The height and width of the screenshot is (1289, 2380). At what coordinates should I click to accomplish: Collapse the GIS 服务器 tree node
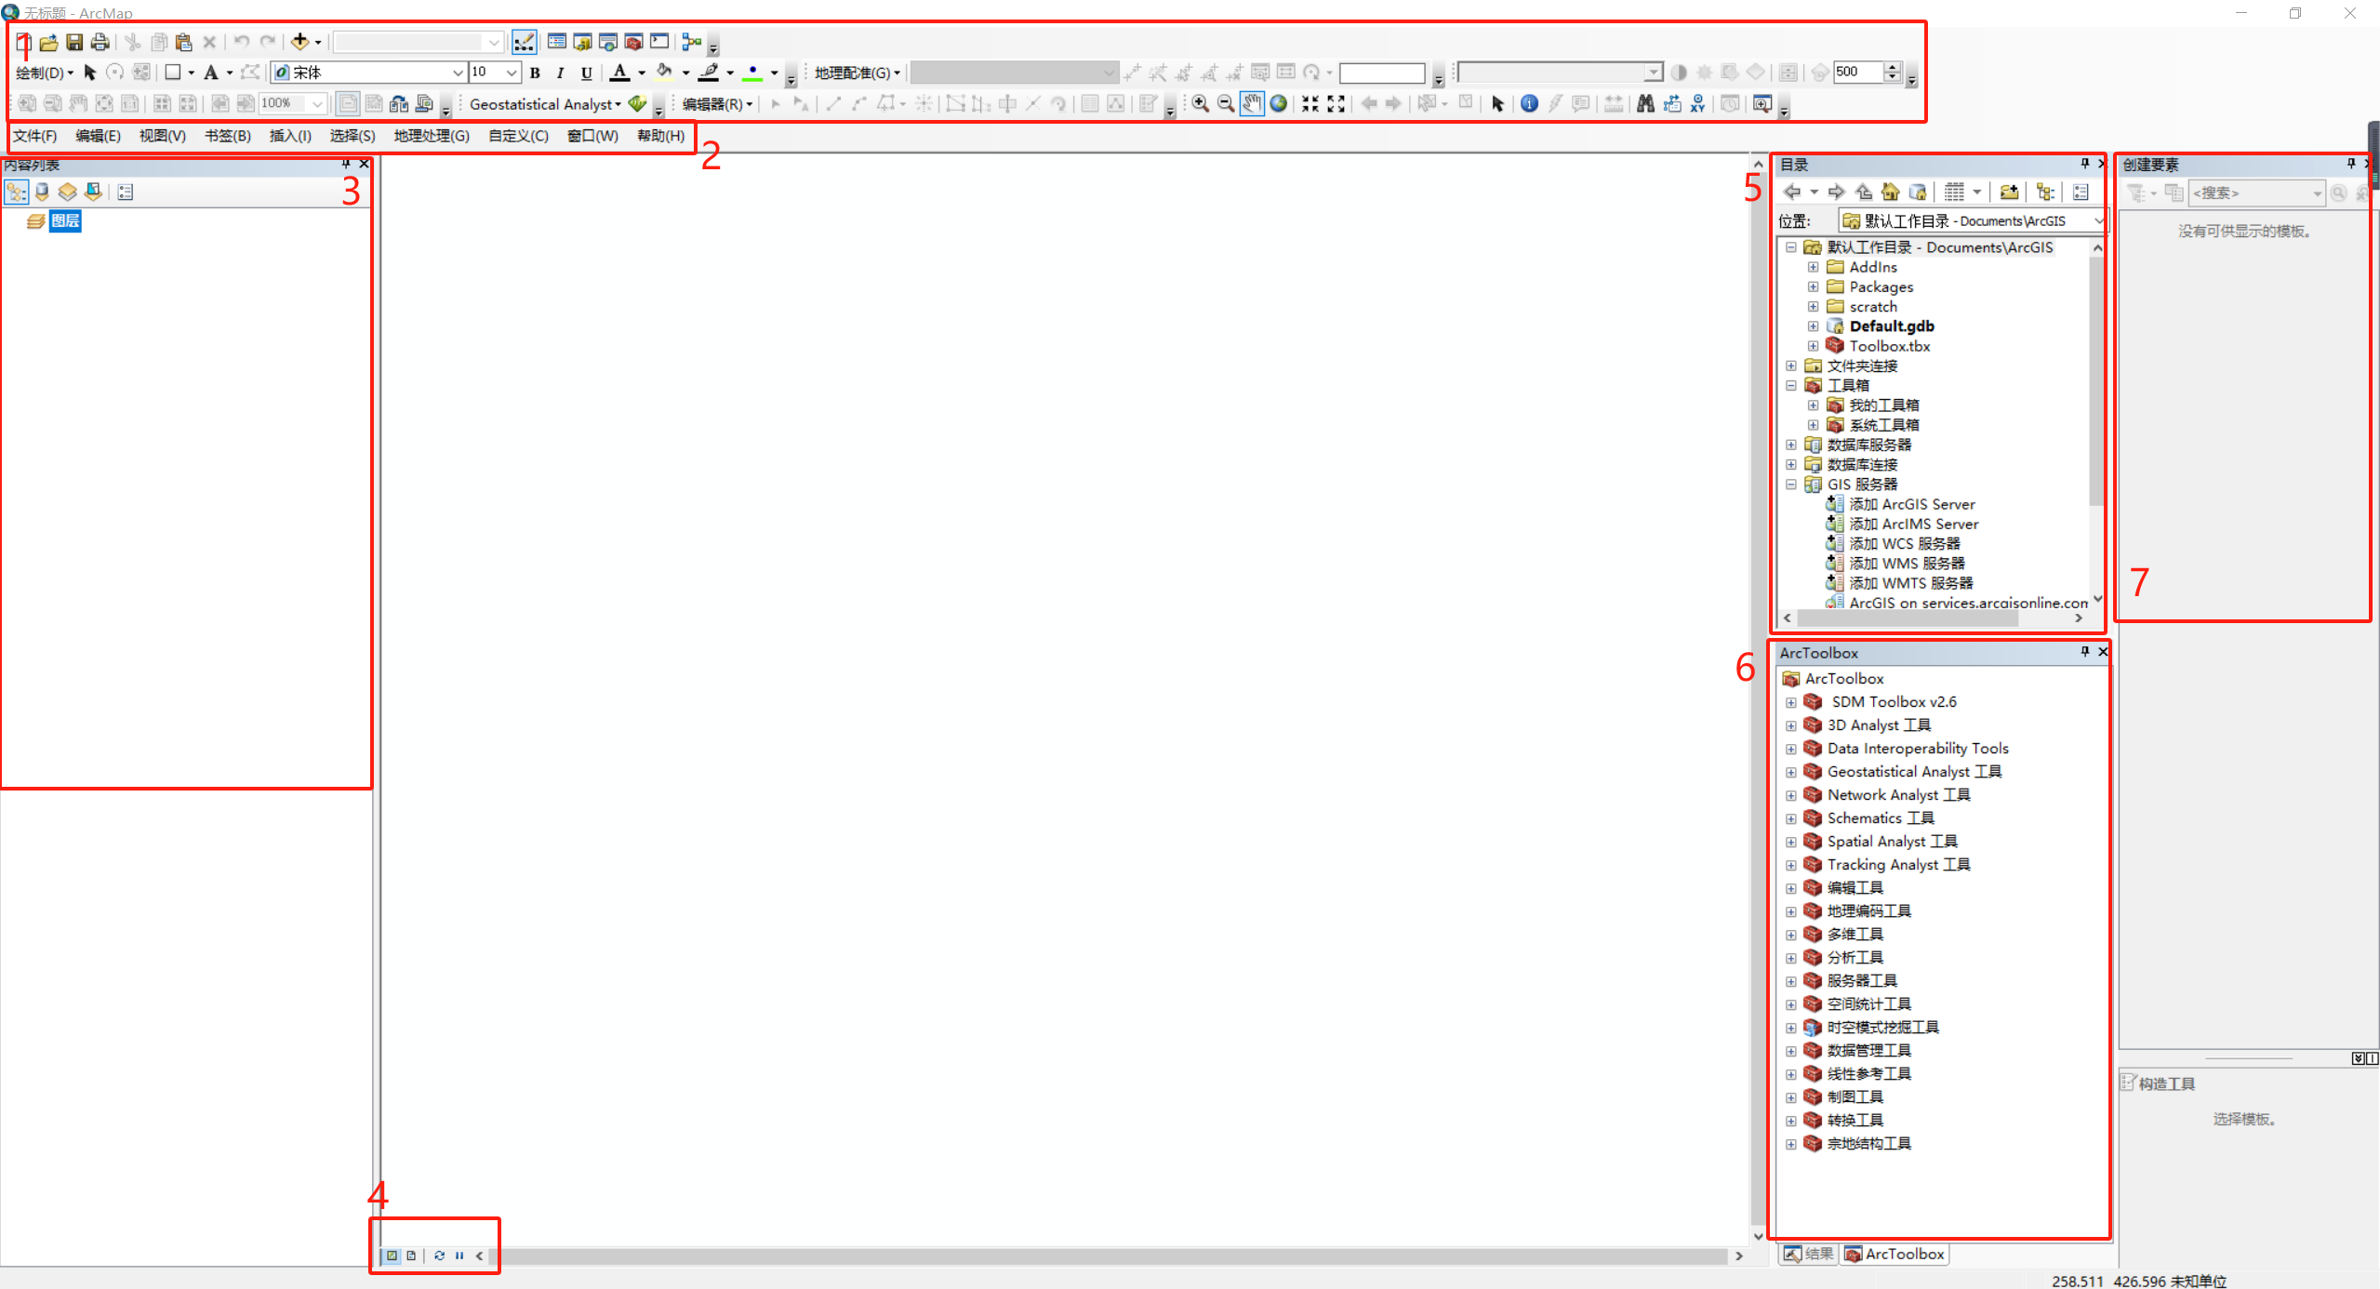coord(1791,485)
